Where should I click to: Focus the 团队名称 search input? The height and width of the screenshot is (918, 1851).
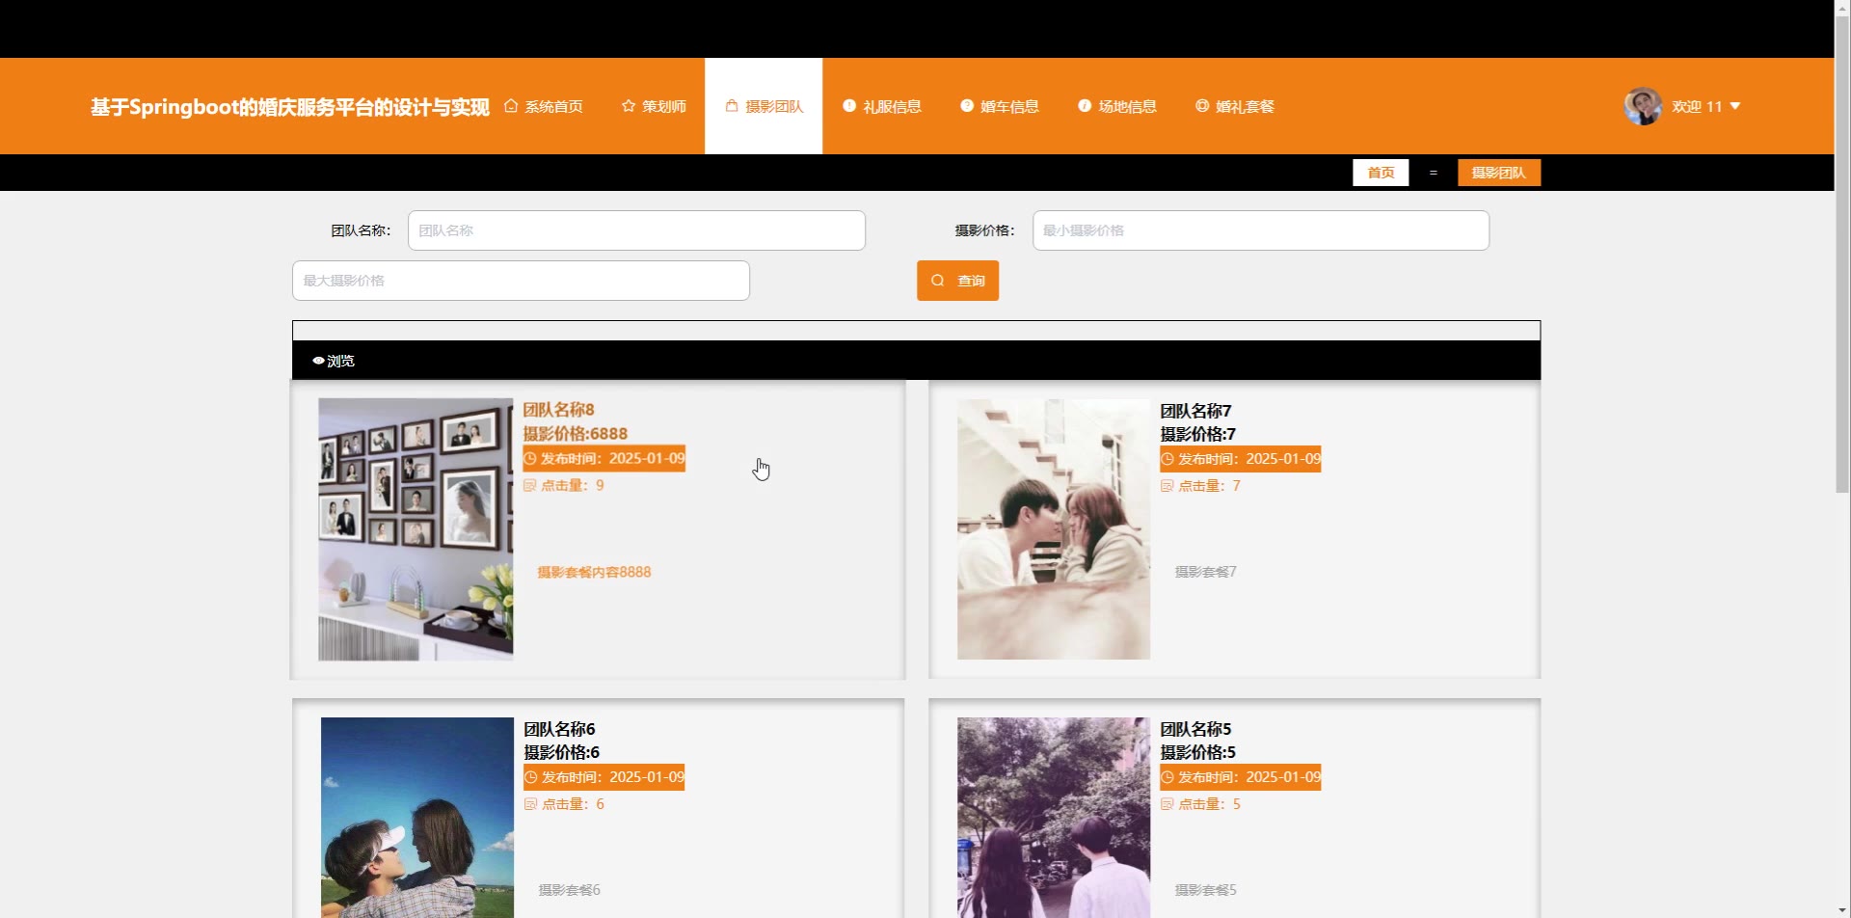tap(636, 230)
